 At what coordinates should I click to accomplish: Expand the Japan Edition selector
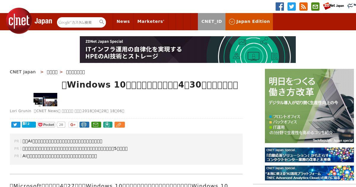249,21
